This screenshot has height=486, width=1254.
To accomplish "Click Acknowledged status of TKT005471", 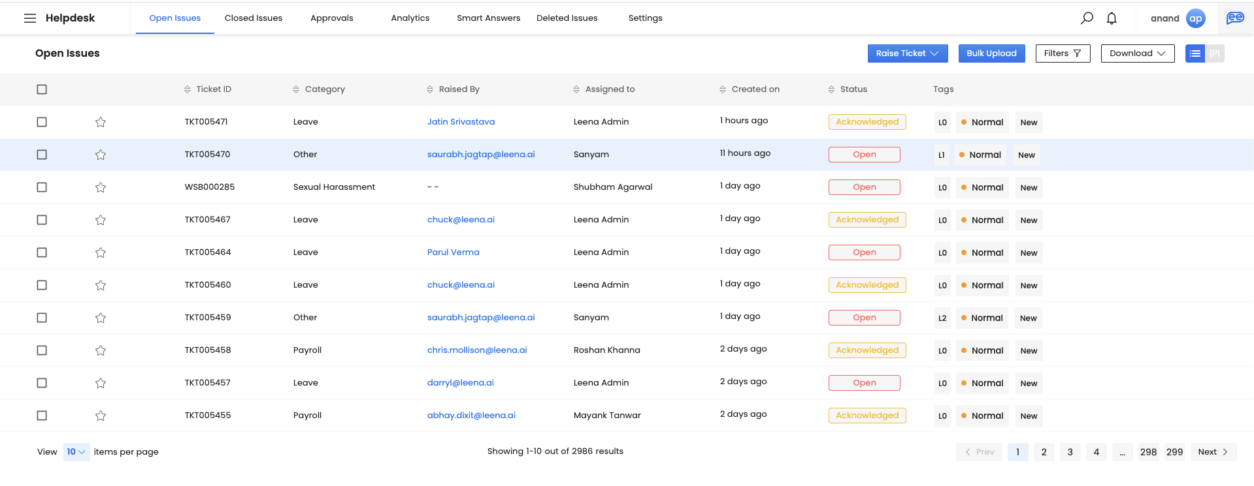I will pos(867,122).
